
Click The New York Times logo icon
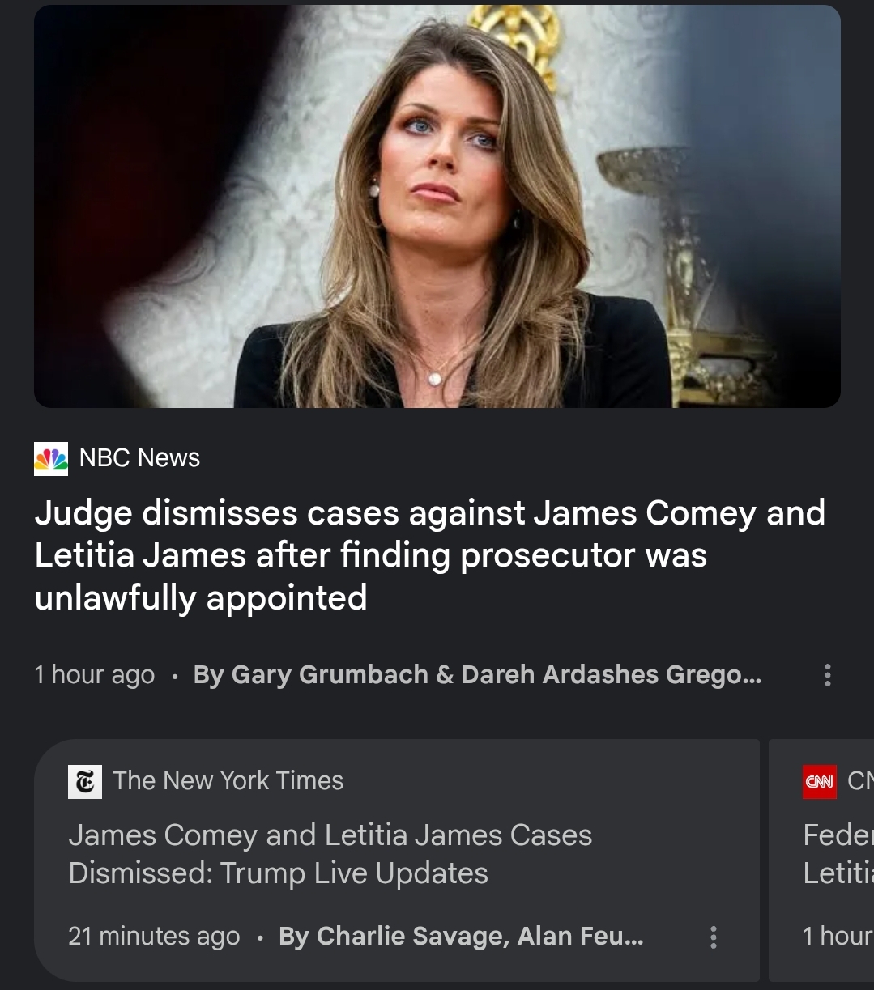tap(85, 781)
